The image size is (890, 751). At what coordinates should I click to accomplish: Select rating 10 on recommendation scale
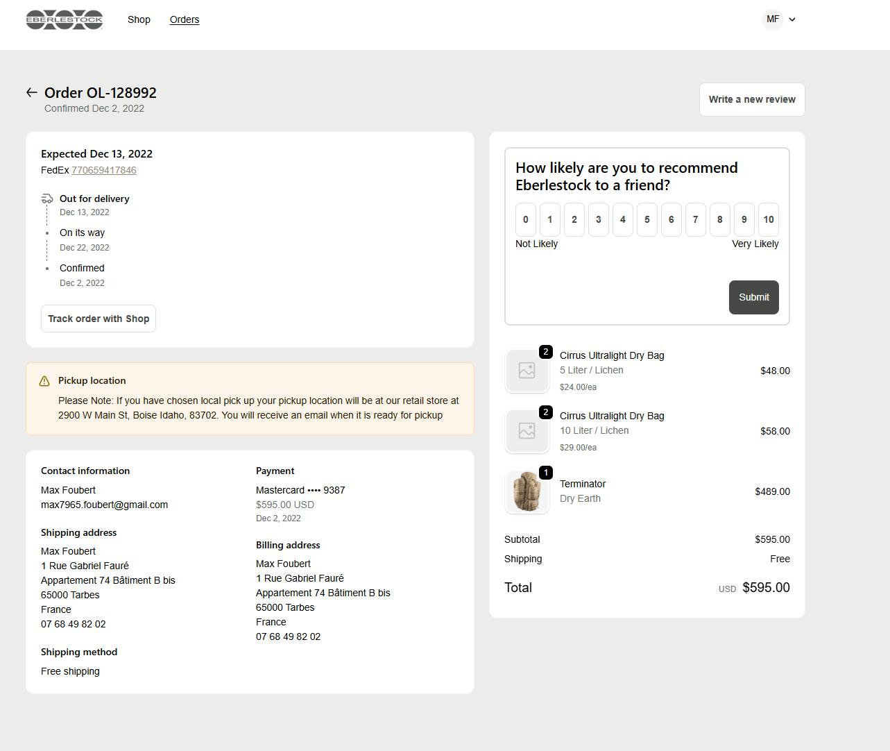pyautogui.click(x=768, y=219)
